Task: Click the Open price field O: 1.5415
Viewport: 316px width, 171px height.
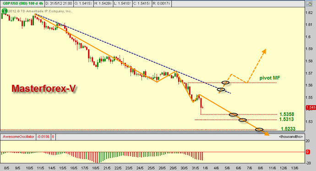Action: 83,3
